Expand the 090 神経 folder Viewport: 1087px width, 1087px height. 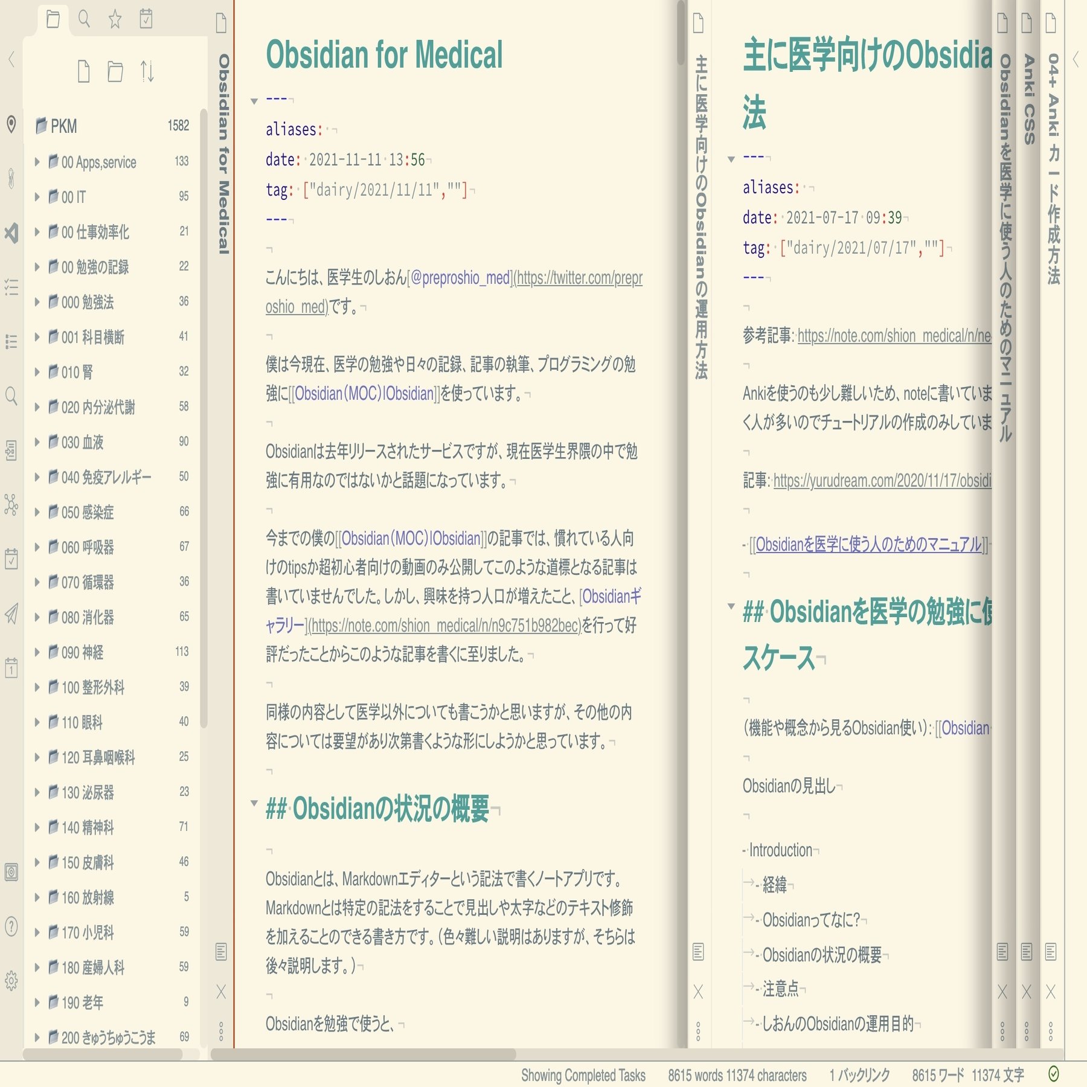coord(37,652)
